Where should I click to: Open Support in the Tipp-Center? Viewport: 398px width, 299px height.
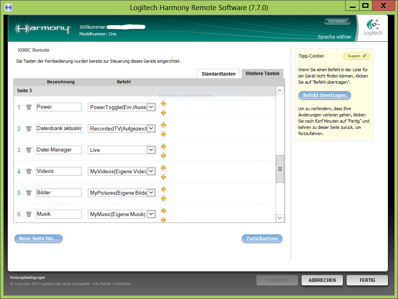click(x=356, y=56)
